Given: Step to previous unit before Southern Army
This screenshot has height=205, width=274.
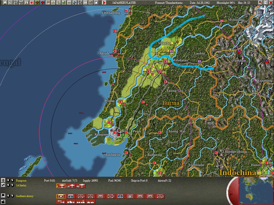Looking at the screenshot, I should 8,196.
